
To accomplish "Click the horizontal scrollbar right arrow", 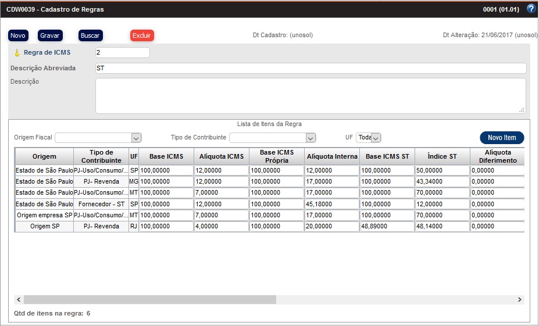I will (x=520, y=299).
